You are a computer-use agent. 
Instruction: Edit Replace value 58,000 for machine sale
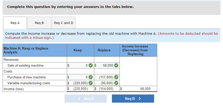107,65
